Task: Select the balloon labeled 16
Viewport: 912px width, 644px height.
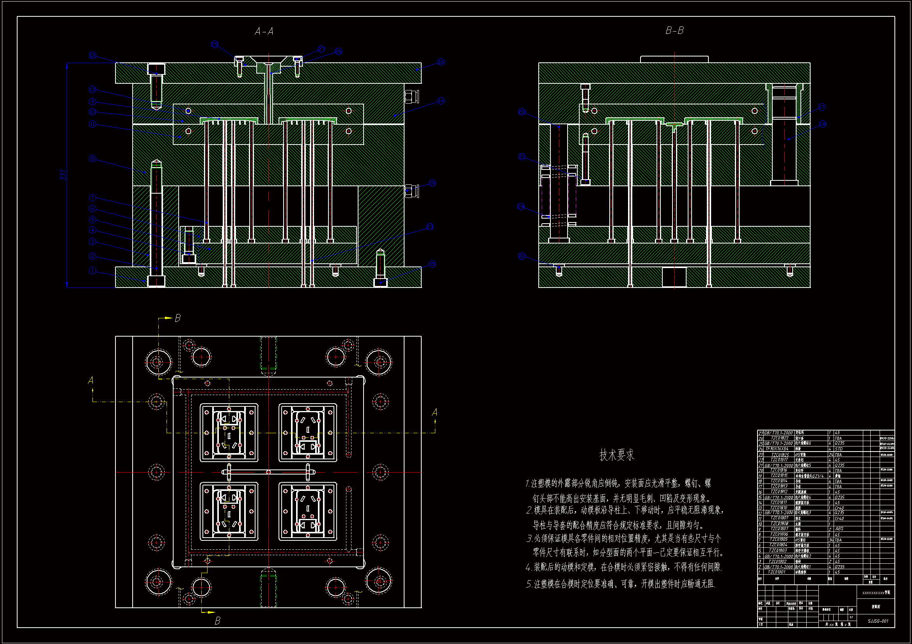Action: click(441, 62)
